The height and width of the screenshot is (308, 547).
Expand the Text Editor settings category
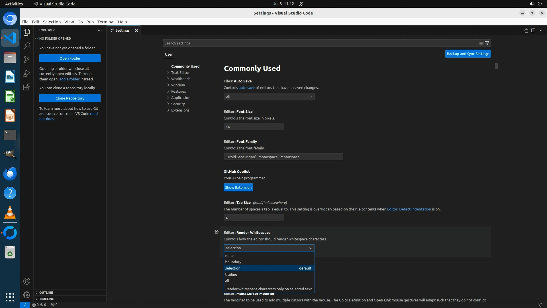[180, 72]
